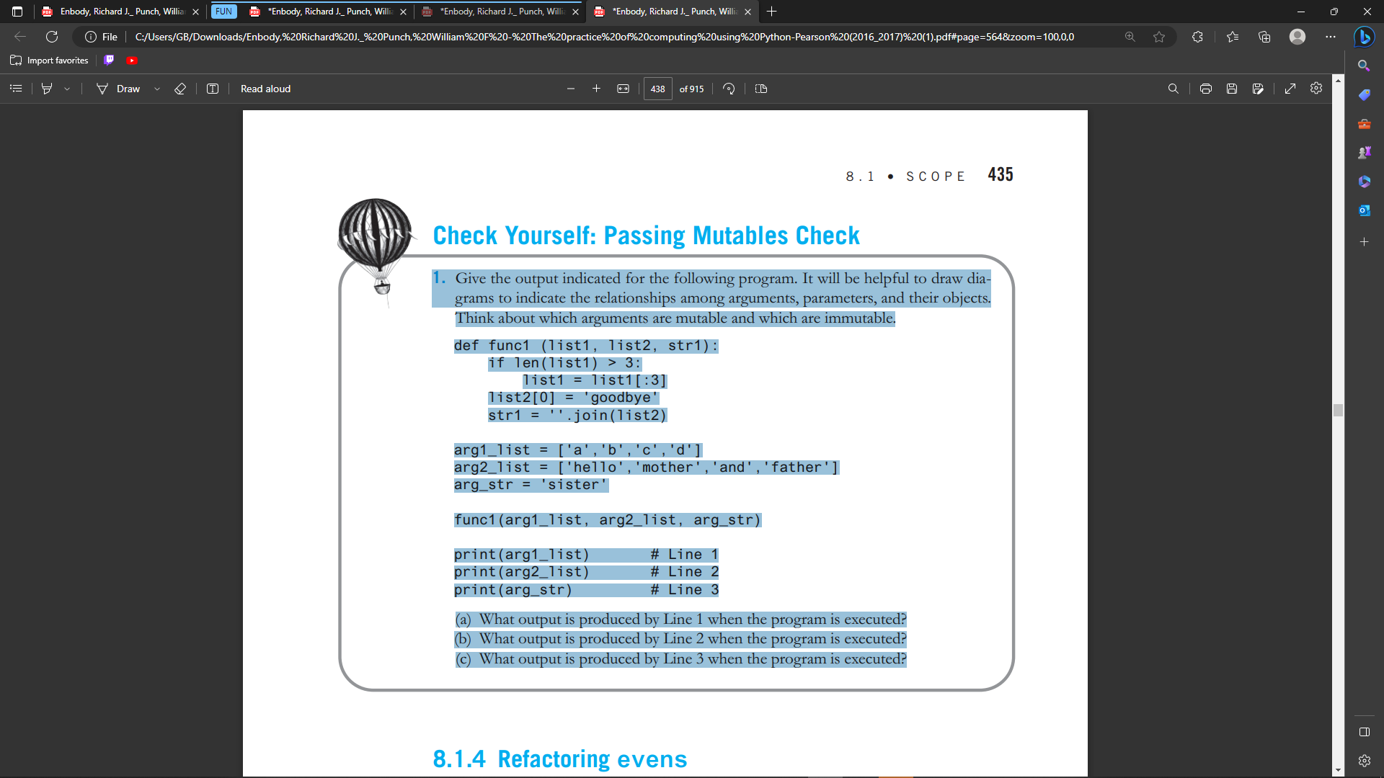Click the Read aloud button
Screen dimensions: 1384x778
[265, 89]
